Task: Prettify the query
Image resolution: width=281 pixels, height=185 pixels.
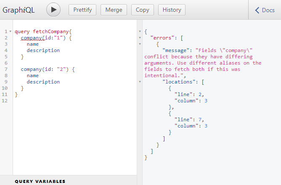Action: click(x=82, y=10)
